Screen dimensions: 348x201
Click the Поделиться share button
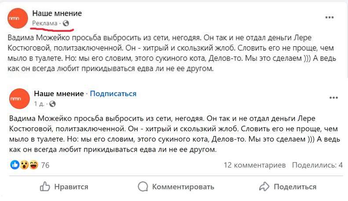[288, 186]
